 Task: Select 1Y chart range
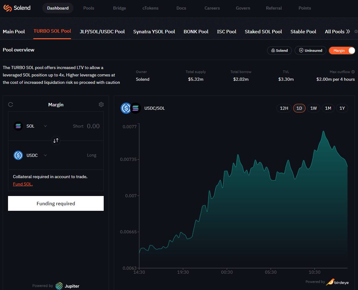[342, 108]
